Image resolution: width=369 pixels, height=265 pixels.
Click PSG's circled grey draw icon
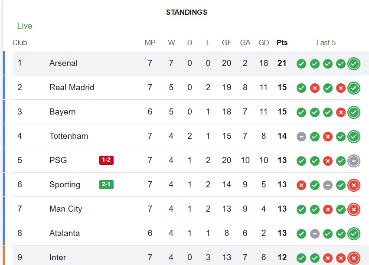tap(354, 161)
